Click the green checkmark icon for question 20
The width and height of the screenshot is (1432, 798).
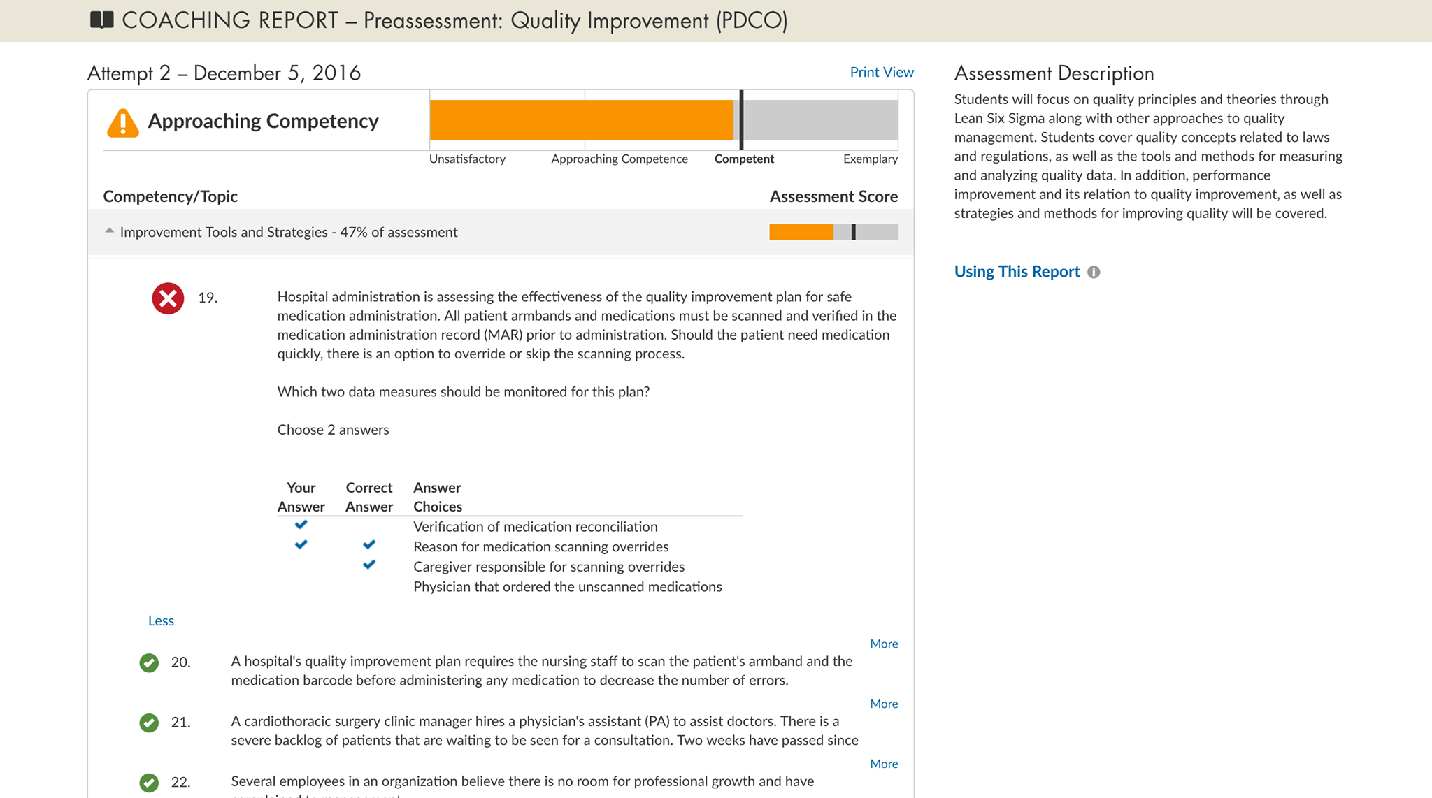coord(149,662)
